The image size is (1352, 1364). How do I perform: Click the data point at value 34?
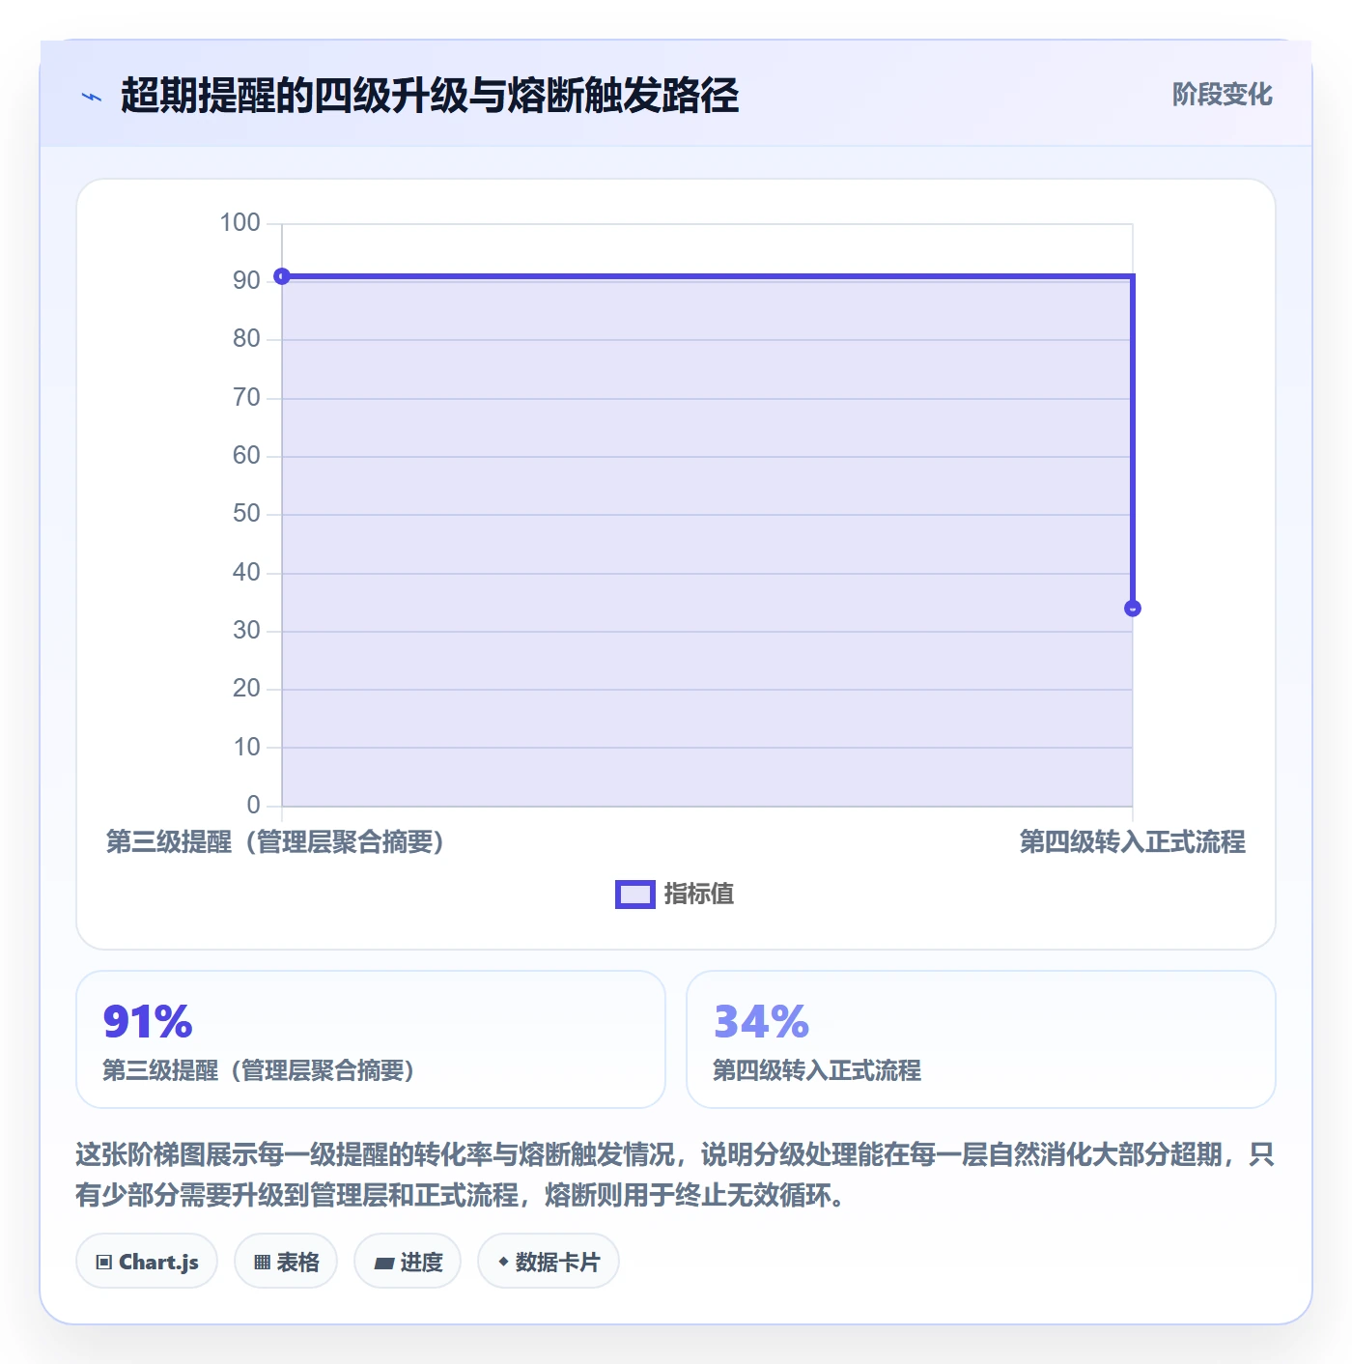pos(1133,609)
